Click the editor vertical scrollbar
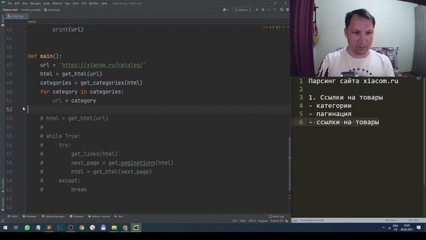The width and height of the screenshot is (426, 240). coord(290,163)
